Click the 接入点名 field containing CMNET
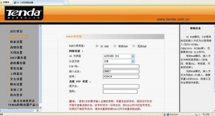The height and width of the screenshot is (116, 215). [x=121, y=72]
